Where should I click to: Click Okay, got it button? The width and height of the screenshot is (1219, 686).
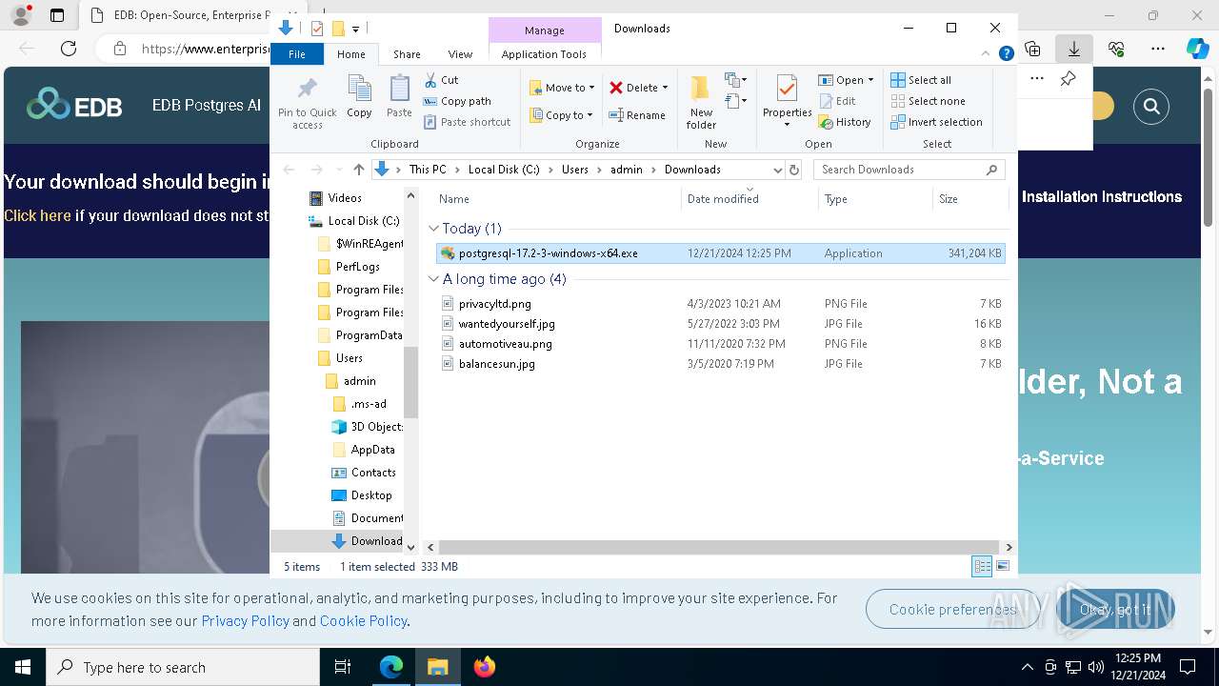pos(1115,609)
